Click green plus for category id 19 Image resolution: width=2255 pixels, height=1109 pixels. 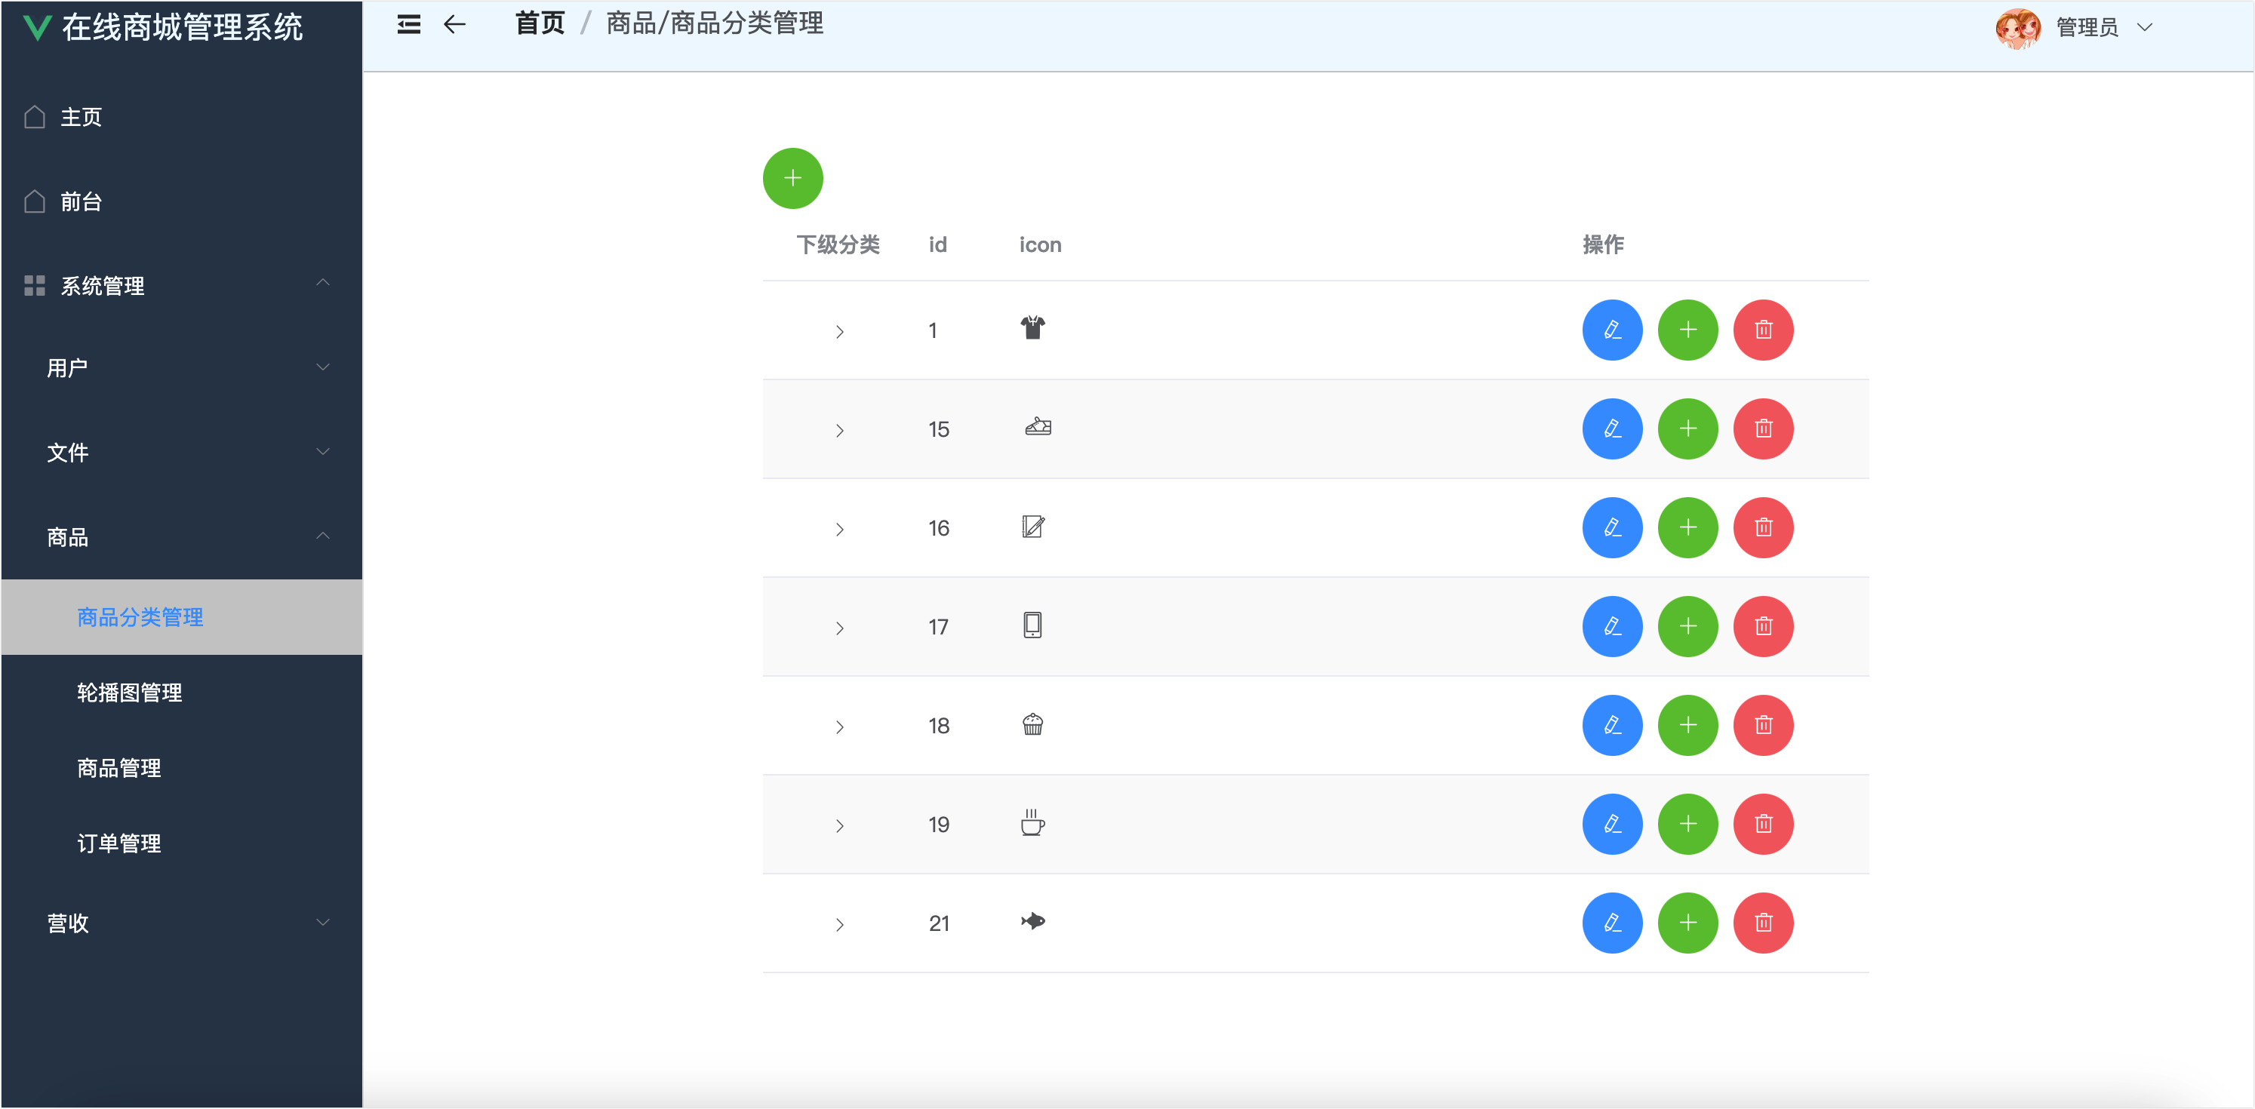pyautogui.click(x=1687, y=825)
